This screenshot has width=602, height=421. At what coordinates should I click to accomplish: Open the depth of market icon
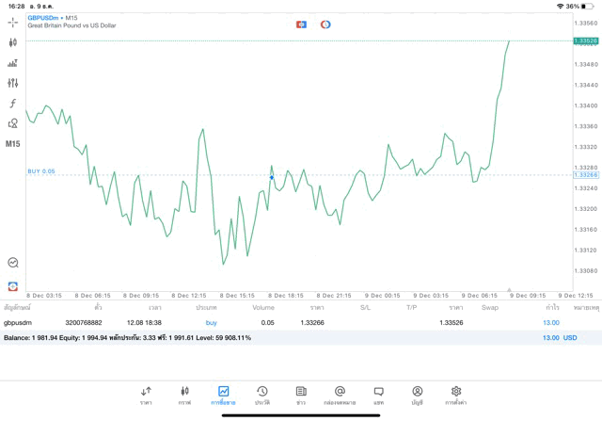tap(13, 63)
